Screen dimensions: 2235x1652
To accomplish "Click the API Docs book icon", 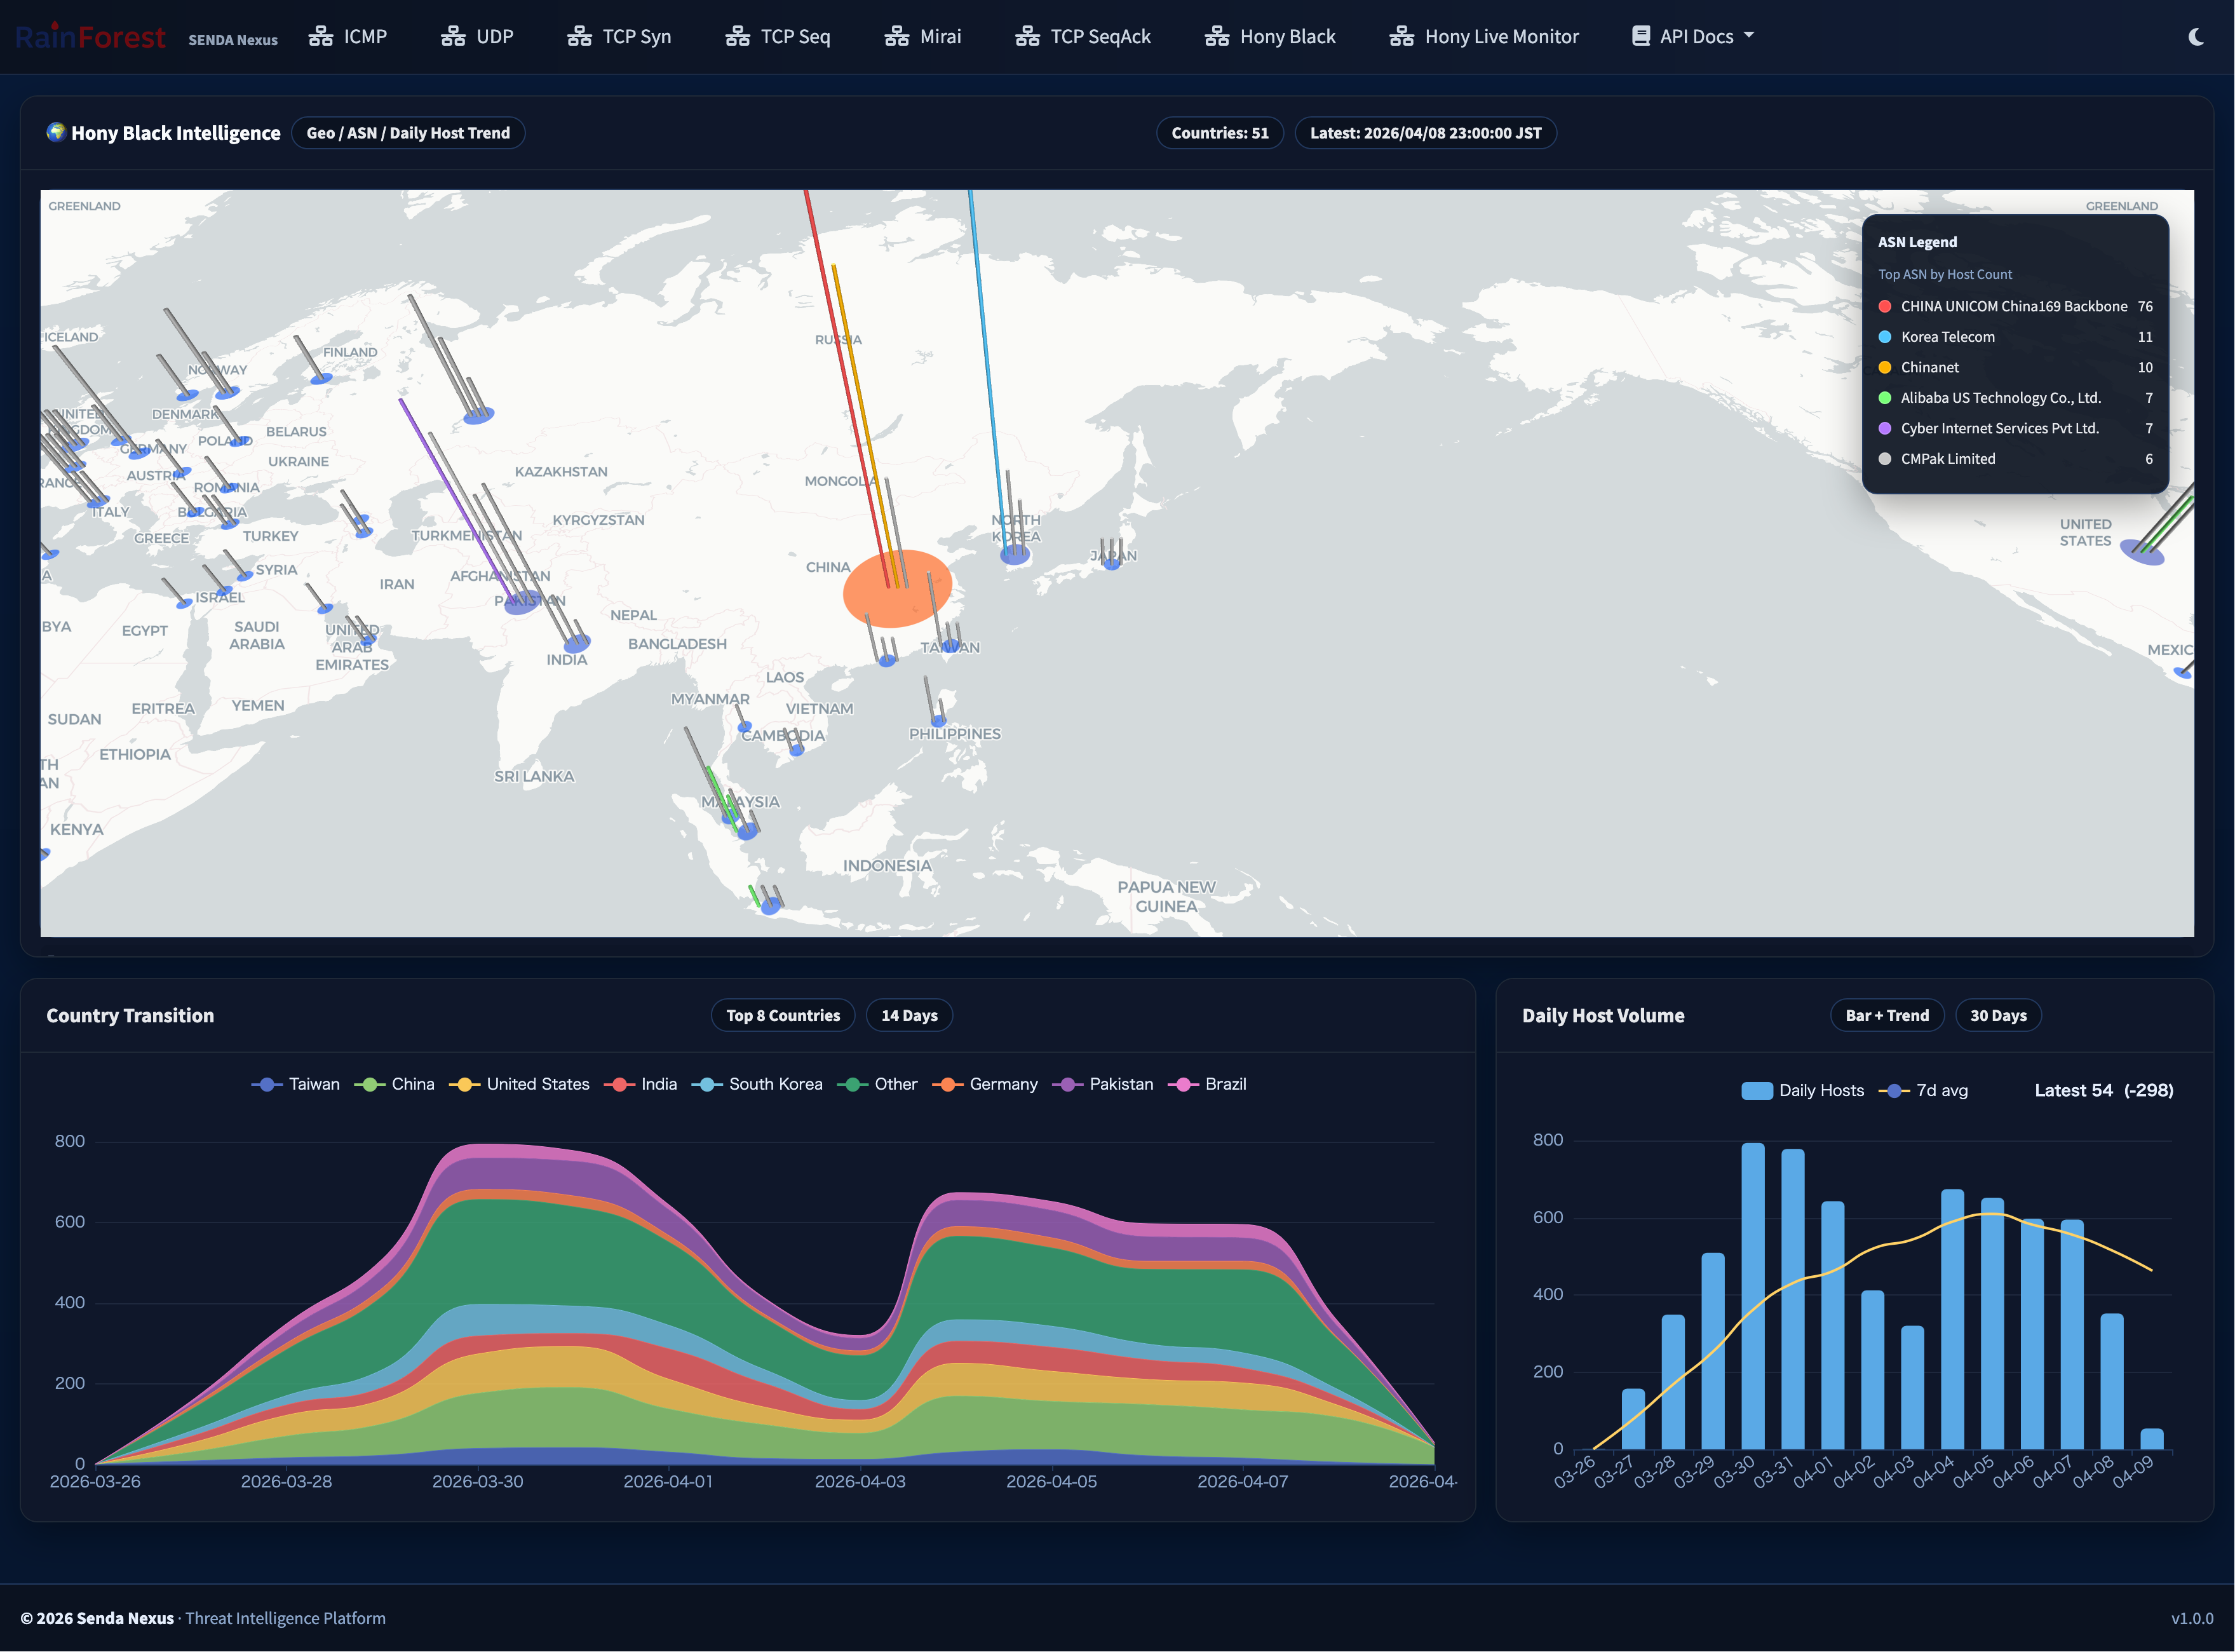I will point(1640,36).
